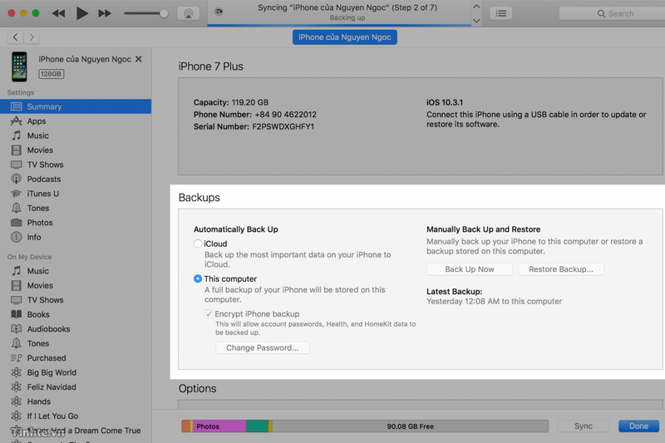Image resolution: width=665 pixels, height=443 pixels.
Task: Open Movies under Settings
Action: coord(76,150)
